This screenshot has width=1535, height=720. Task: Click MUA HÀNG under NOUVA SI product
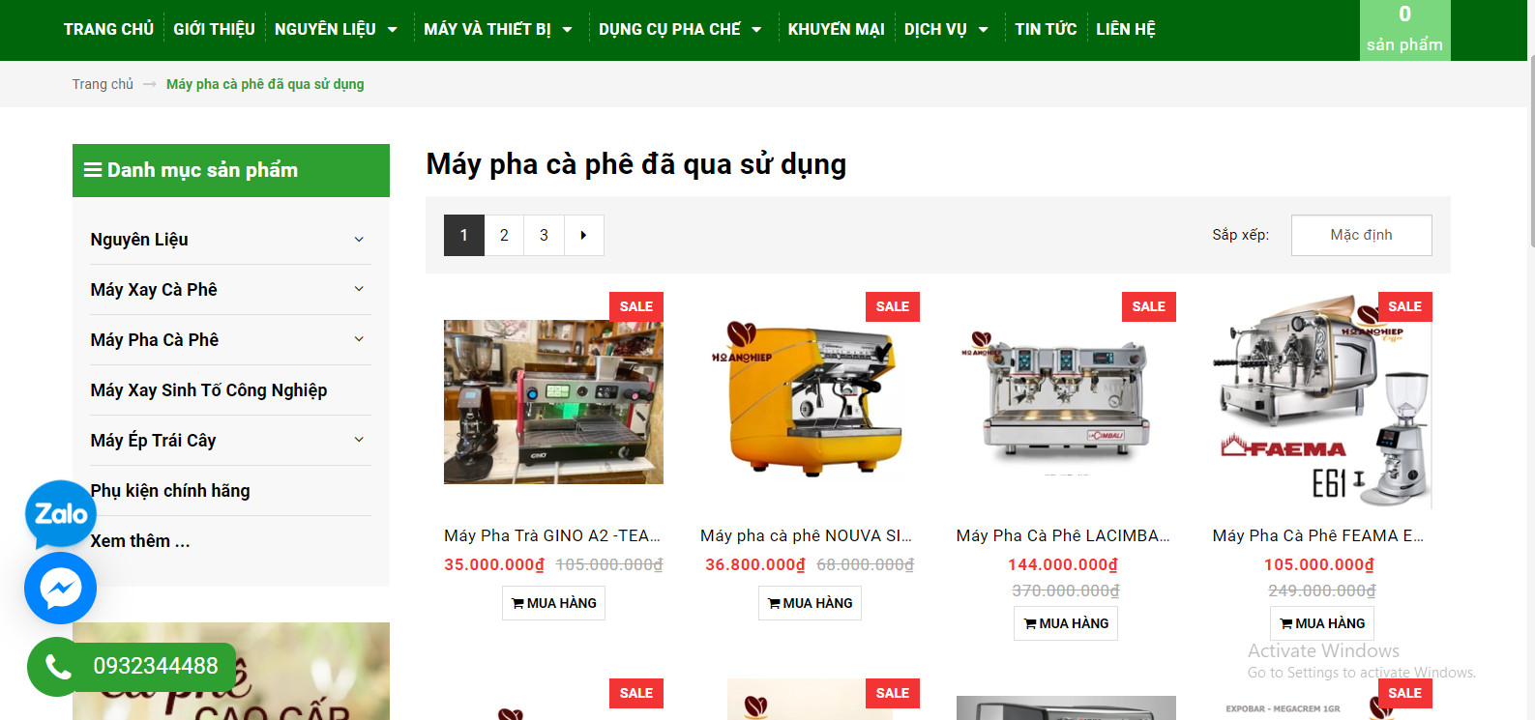pyautogui.click(x=810, y=603)
